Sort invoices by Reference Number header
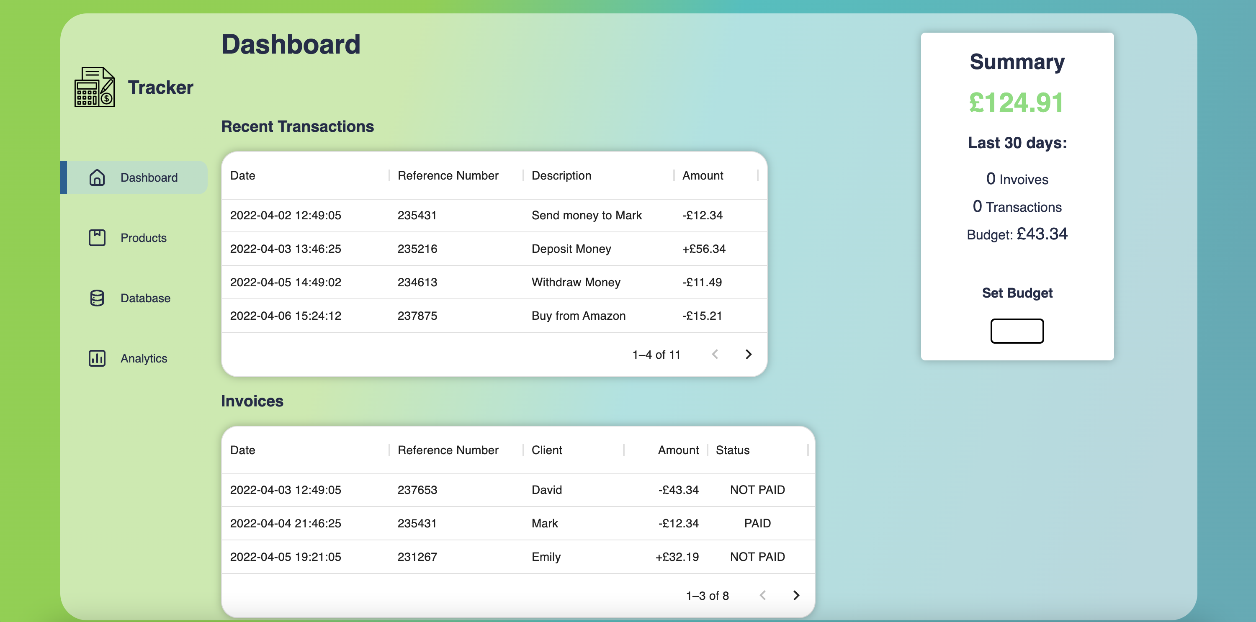 [x=448, y=450]
